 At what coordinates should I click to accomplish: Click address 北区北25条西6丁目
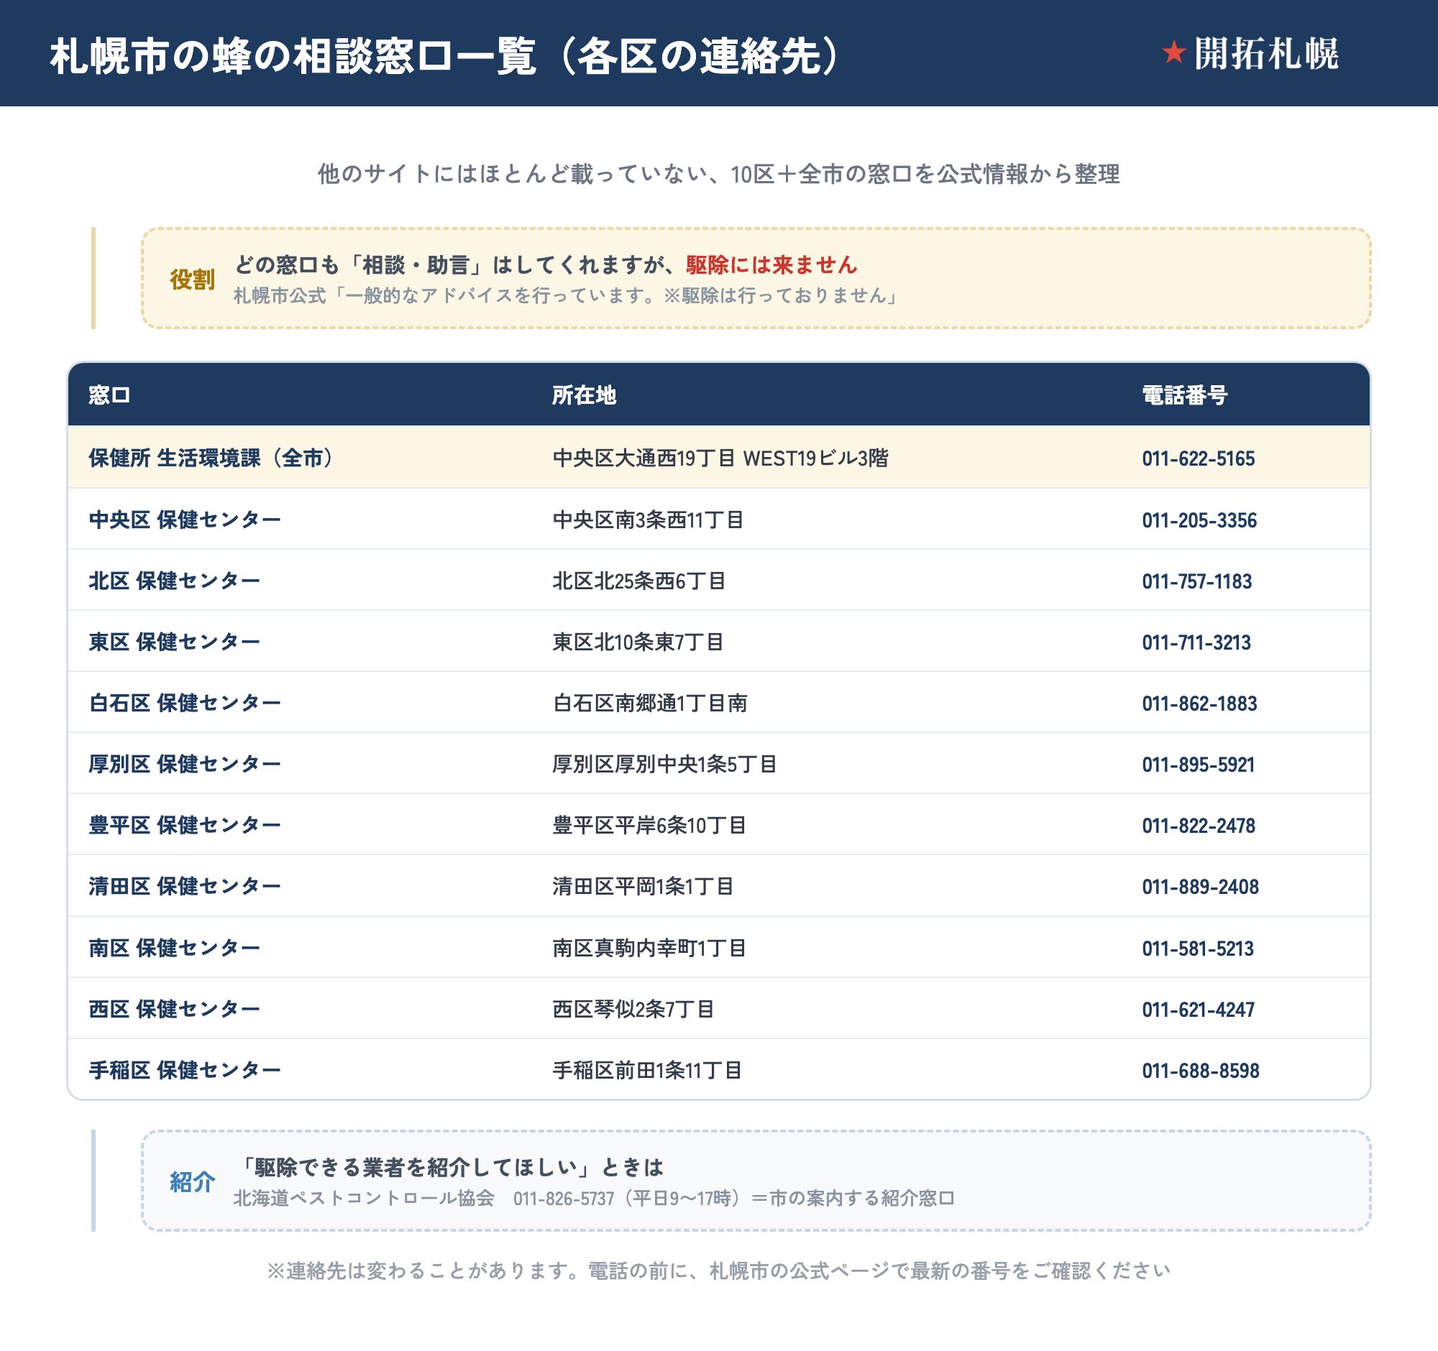638,581
